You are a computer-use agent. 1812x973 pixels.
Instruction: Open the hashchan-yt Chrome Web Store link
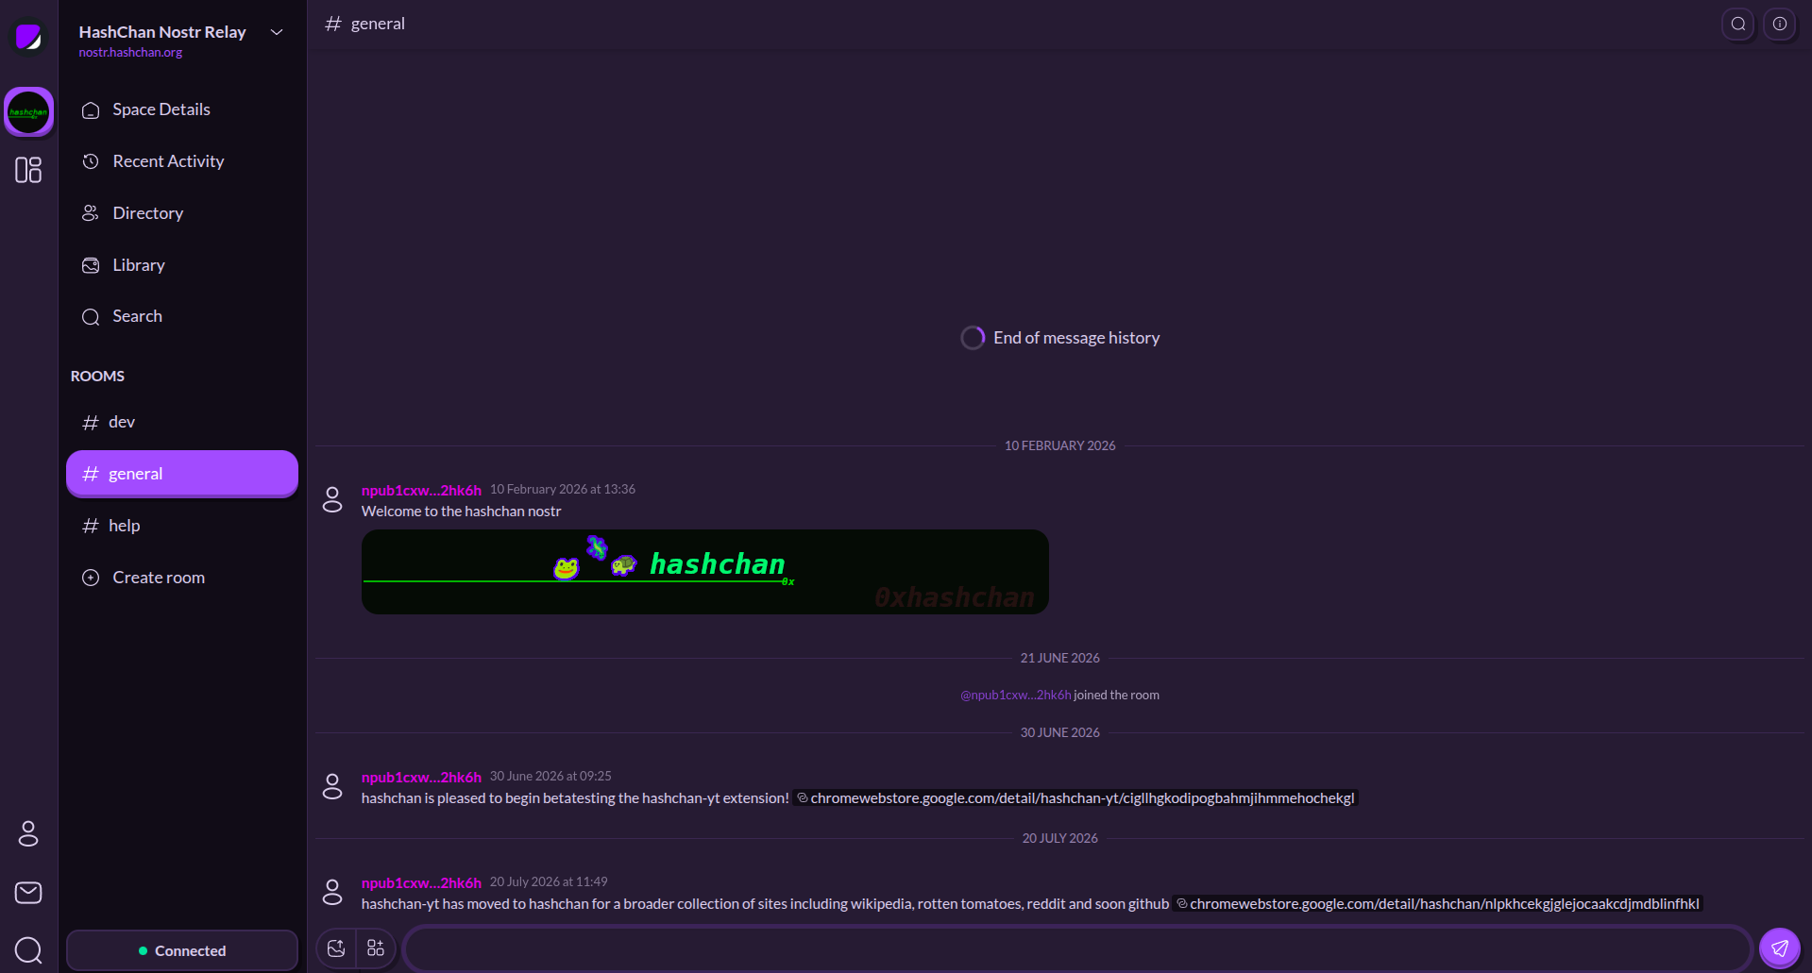1075,798
